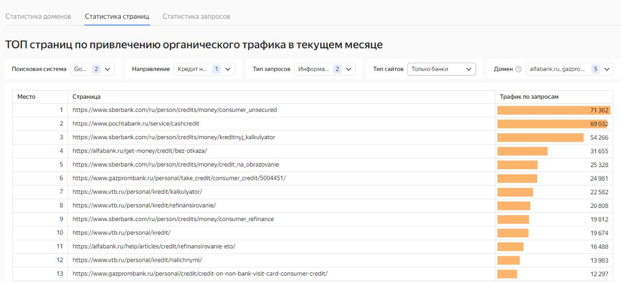This screenshot has height=282, width=621.
Task: Click the traffic value 24 981
Action: (599, 178)
